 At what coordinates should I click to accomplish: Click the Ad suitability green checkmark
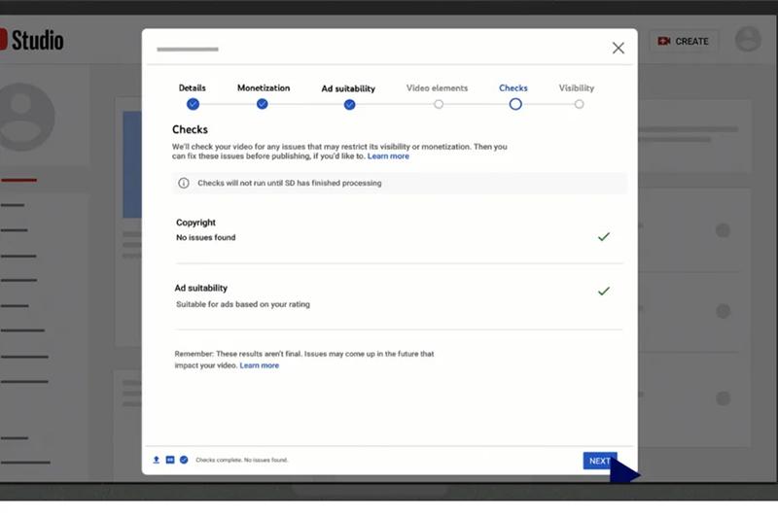coord(603,291)
